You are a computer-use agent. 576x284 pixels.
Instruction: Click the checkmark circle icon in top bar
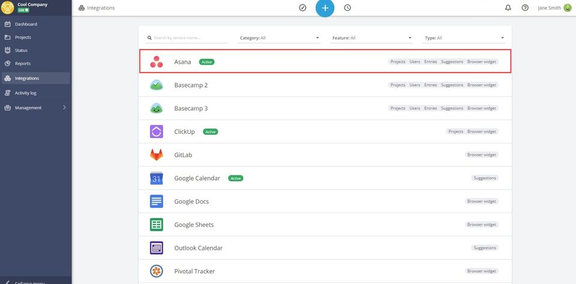tap(302, 8)
